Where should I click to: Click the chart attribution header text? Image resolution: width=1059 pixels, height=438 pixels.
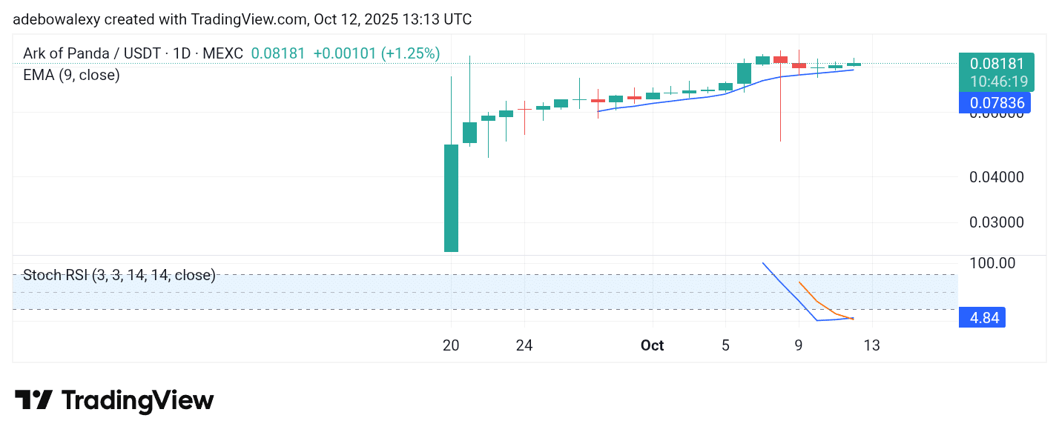click(x=242, y=19)
